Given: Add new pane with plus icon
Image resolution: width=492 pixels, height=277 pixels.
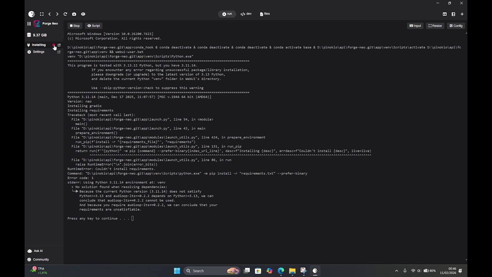Looking at the screenshot, I should [x=462, y=14].
